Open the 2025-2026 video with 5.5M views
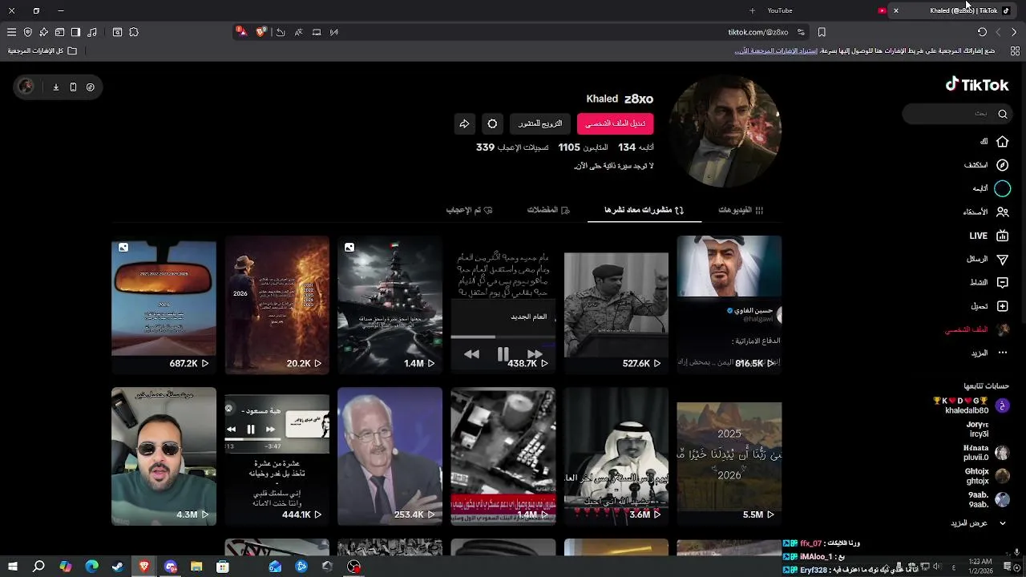The width and height of the screenshot is (1026, 577). pyautogui.click(x=729, y=456)
